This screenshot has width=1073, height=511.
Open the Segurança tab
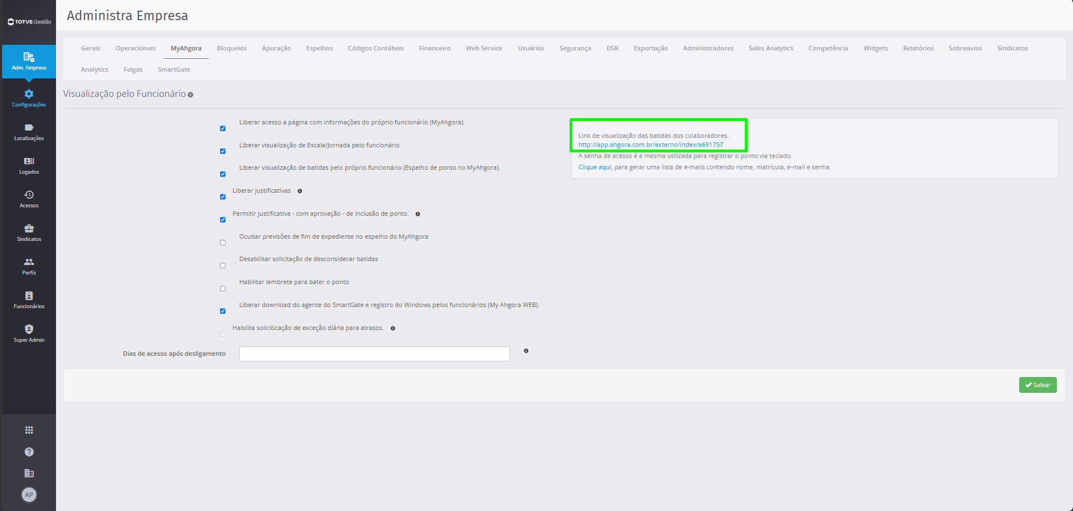pyautogui.click(x=575, y=48)
